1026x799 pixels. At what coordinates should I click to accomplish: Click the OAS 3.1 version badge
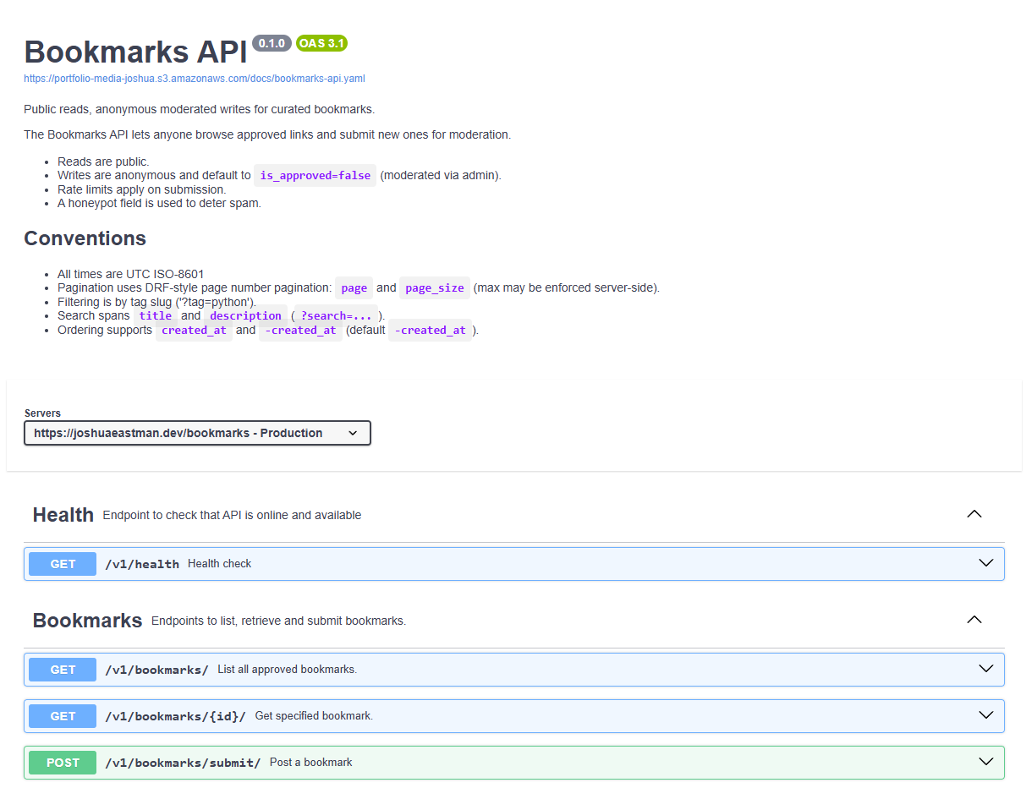coord(321,43)
